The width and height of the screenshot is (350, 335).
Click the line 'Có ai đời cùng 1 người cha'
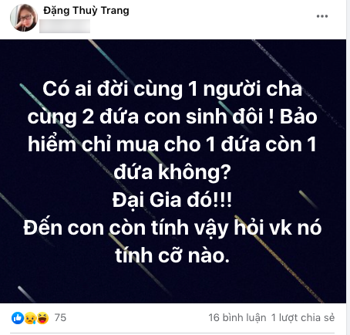pyautogui.click(x=172, y=90)
